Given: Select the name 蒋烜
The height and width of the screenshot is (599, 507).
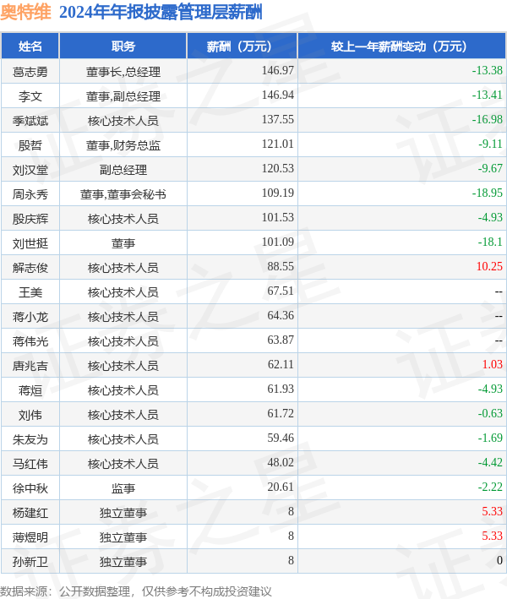Looking at the screenshot, I should 30,390.
